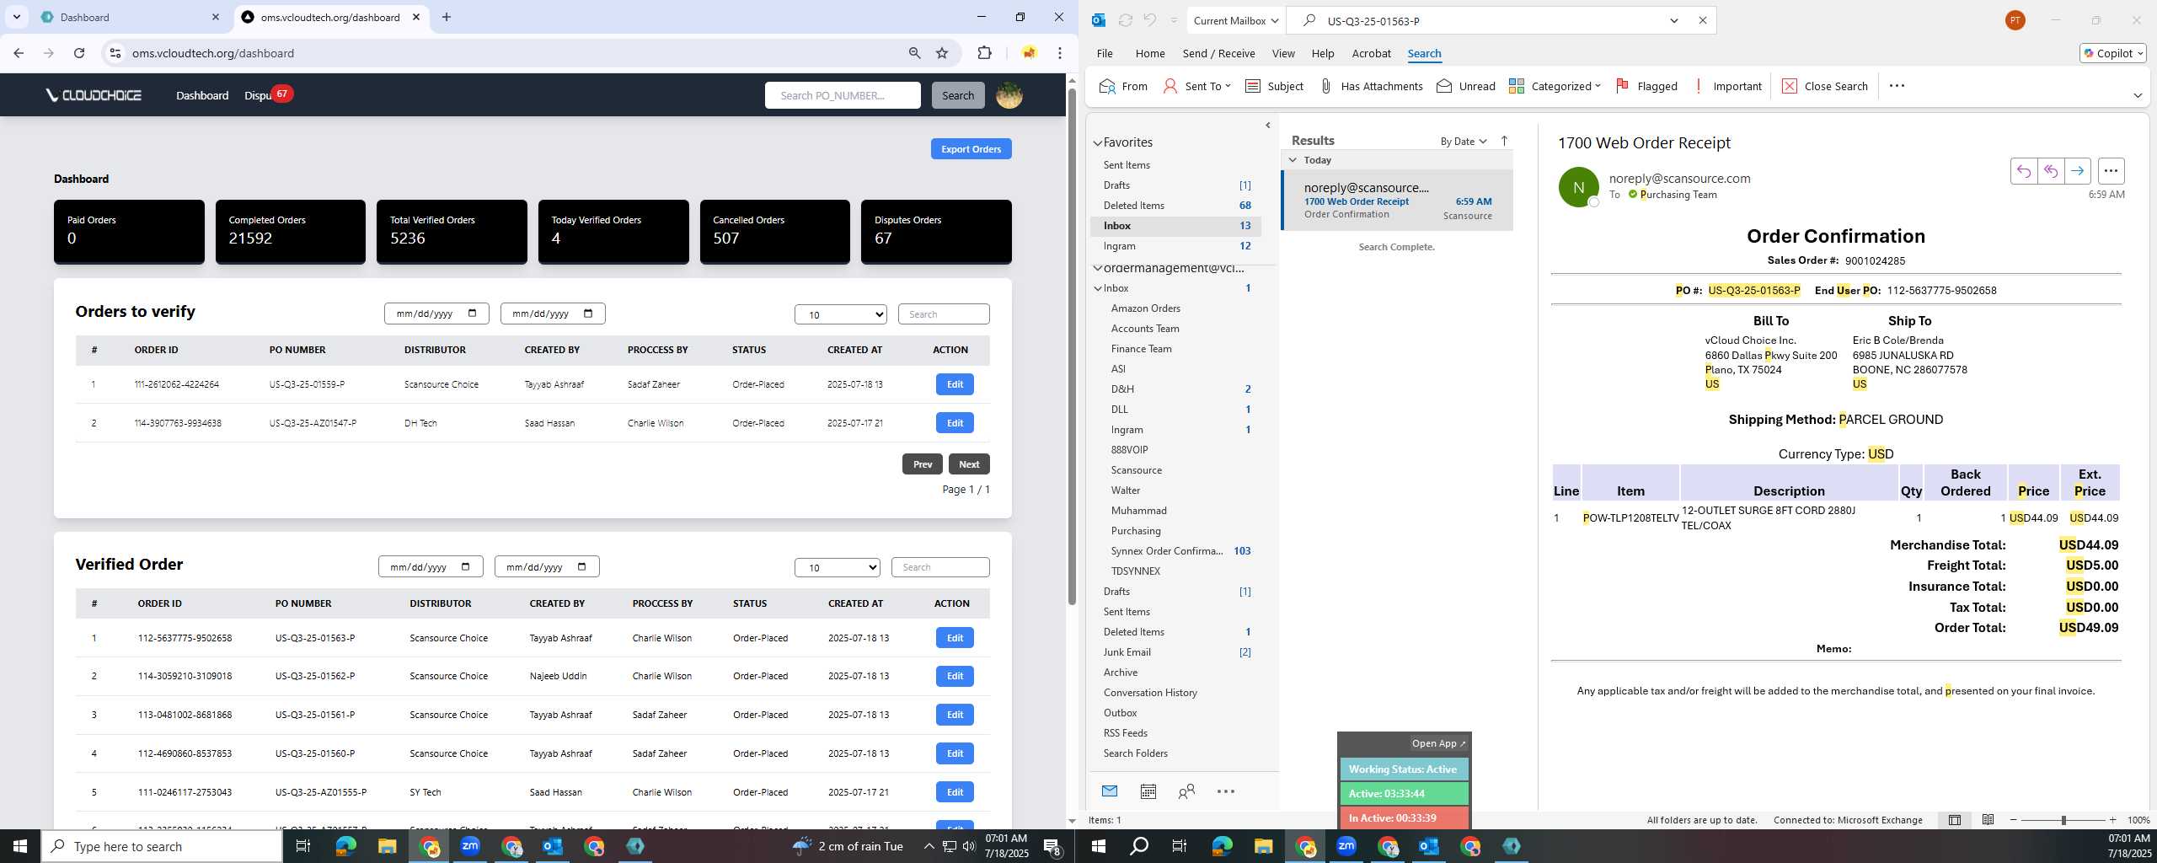Viewport: 2157px width, 863px height.
Task: Open the Copilot button in Outlook
Action: [2112, 53]
